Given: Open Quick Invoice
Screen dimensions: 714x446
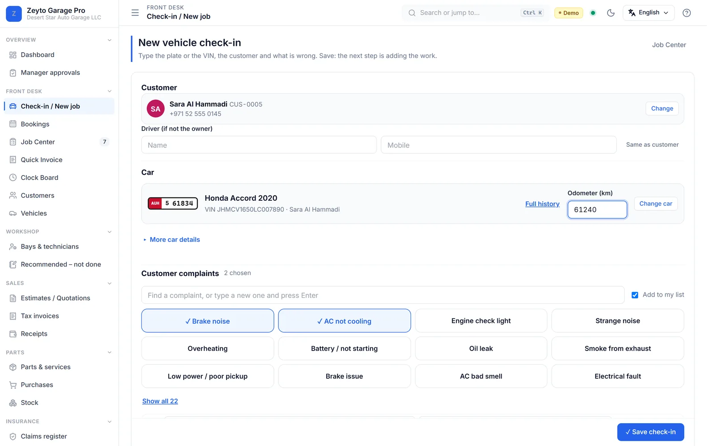Looking at the screenshot, I should click(59, 160).
